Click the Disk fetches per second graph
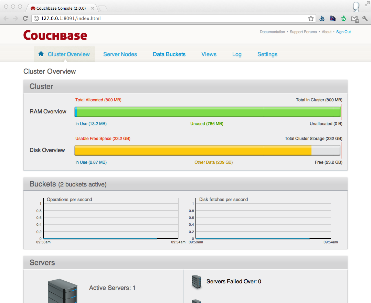 tap(263, 219)
